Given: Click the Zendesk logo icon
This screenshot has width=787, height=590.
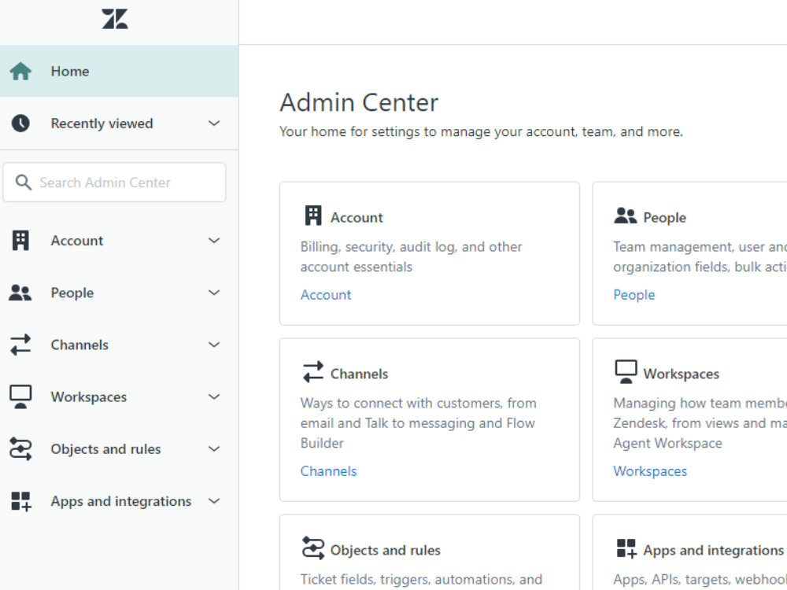Looking at the screenshot, I should click(x=114, y=18).
